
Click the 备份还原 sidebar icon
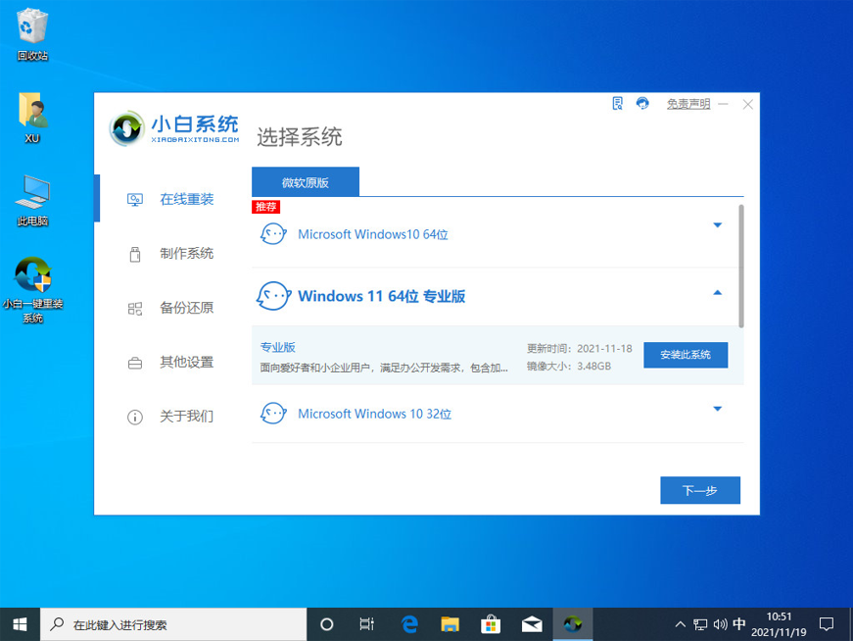tap(135, 309)
